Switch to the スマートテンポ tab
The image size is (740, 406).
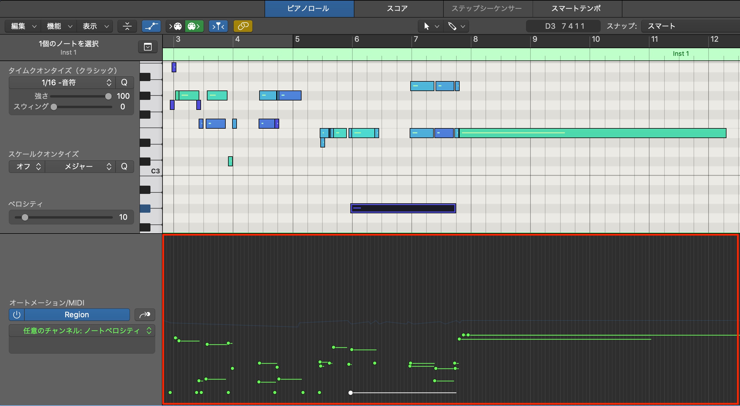(577, 9)
